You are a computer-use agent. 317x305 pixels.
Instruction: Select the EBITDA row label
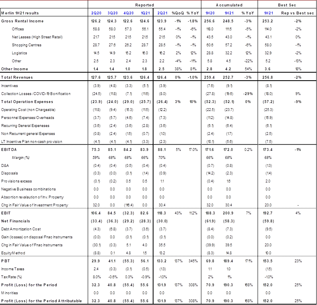8,150
